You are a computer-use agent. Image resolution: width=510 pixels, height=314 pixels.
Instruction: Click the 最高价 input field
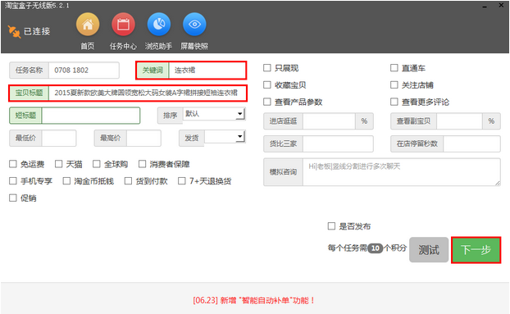pos(143,139)
